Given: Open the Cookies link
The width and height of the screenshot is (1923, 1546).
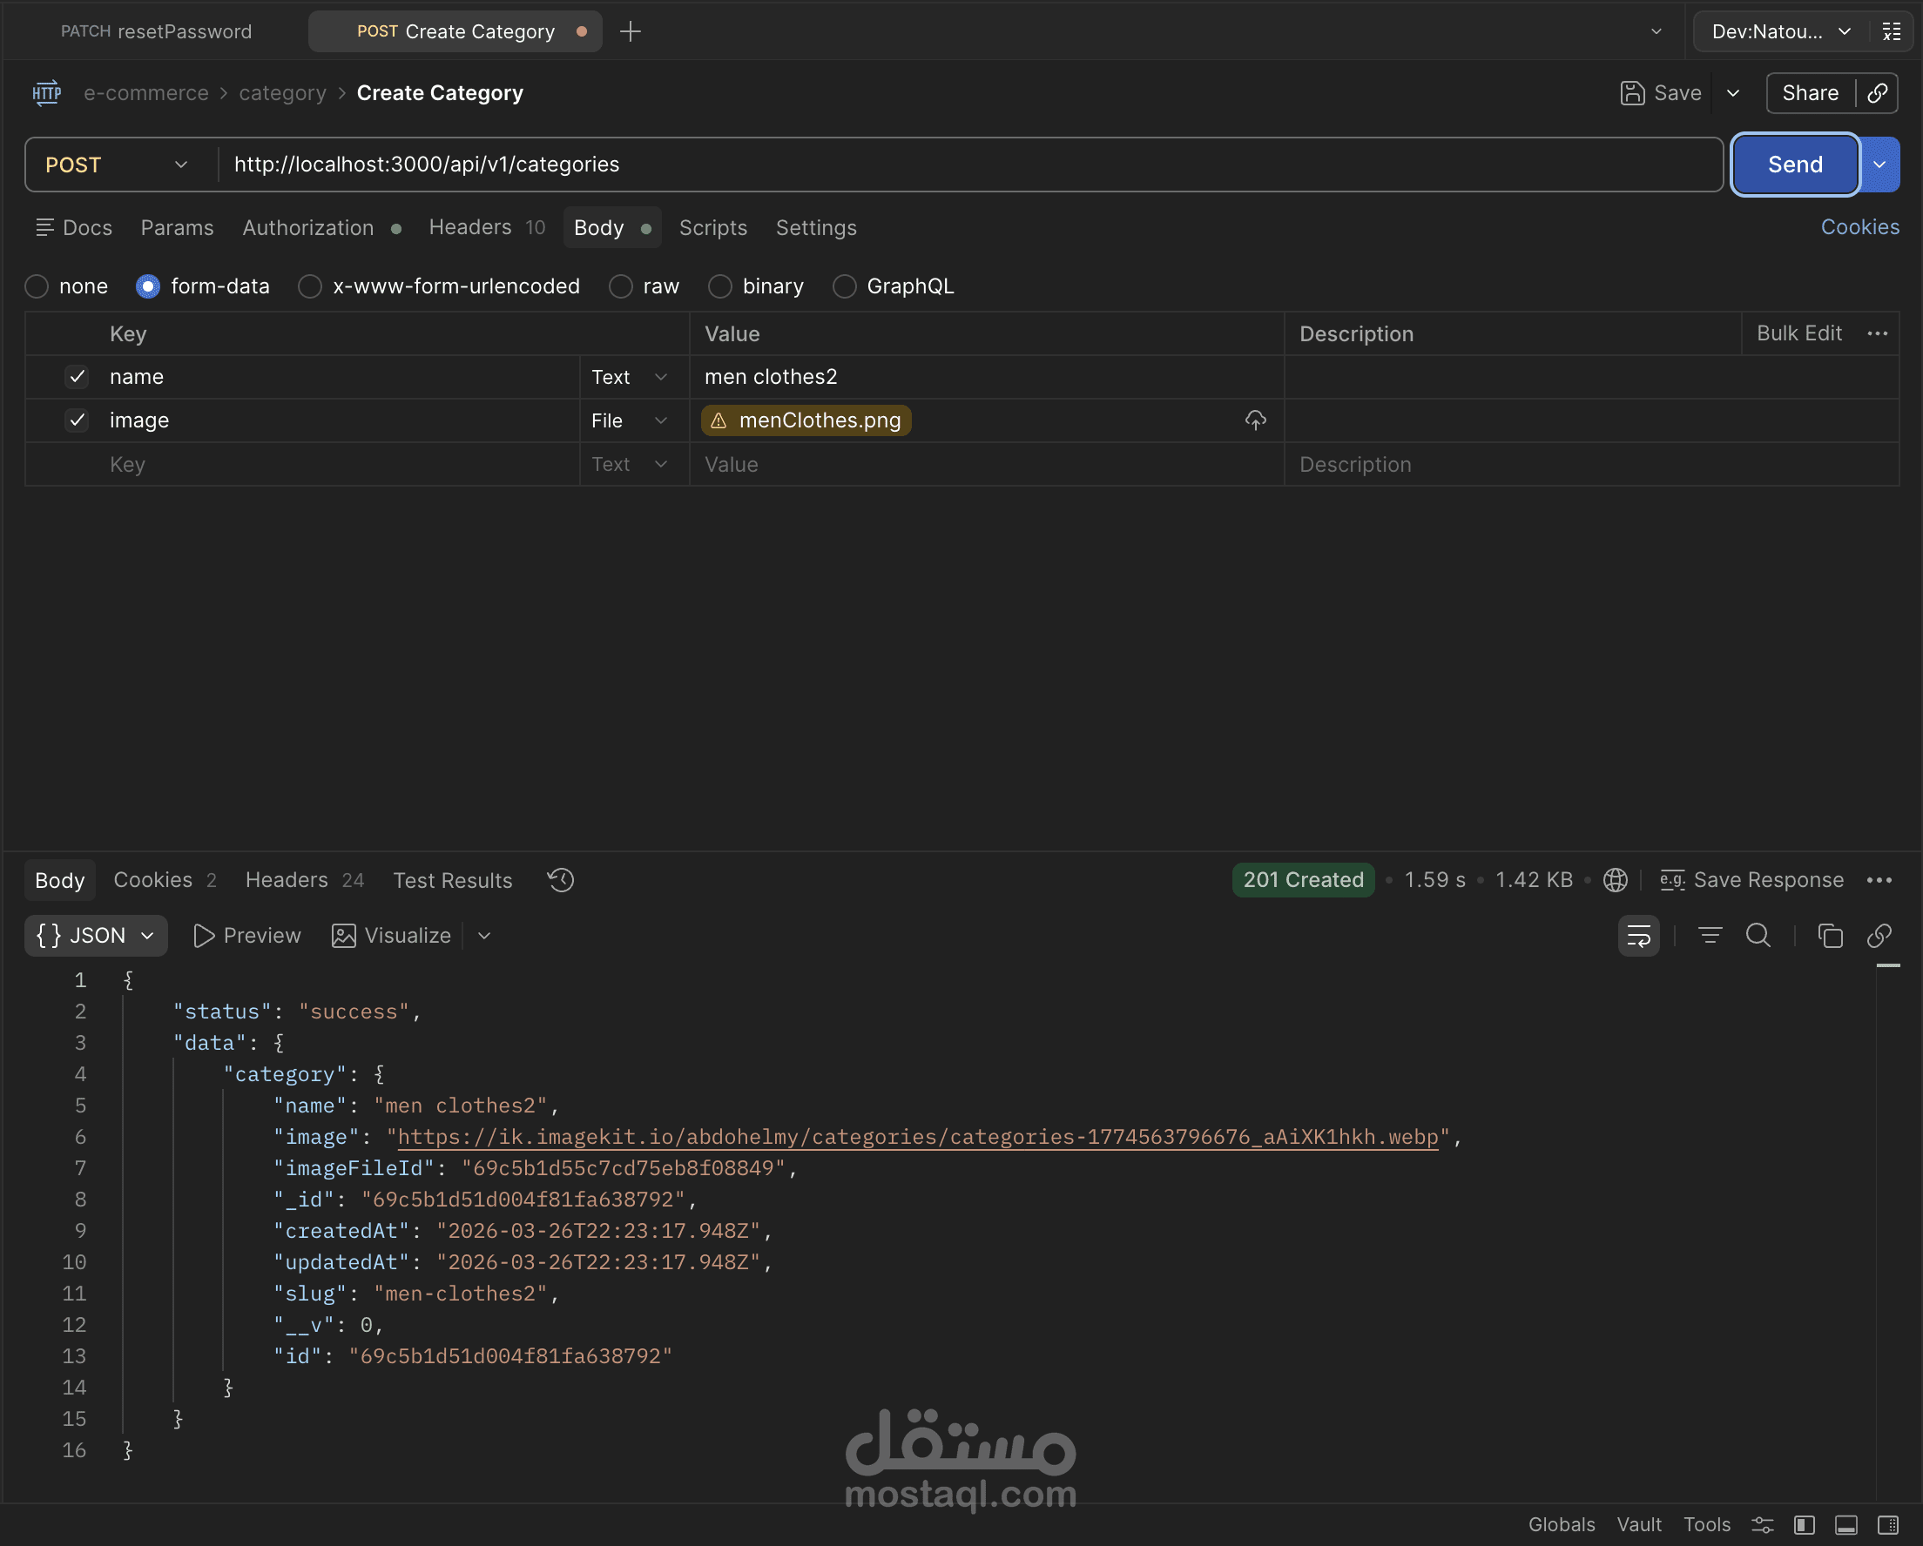Looking at the screenshot, I should coord(1859,227).
